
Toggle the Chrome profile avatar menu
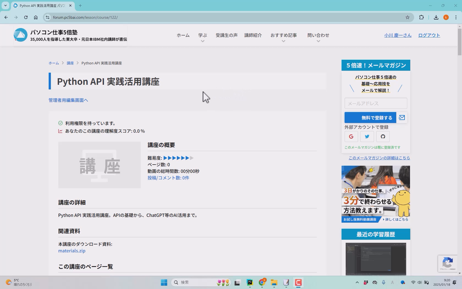click(x=446, y=17)
